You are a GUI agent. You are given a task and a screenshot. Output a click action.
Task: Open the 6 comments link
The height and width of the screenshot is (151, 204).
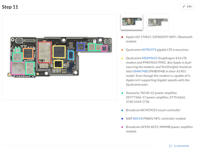[181, 146]
